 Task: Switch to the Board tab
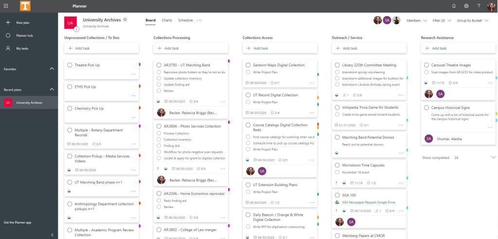(151, 20)
